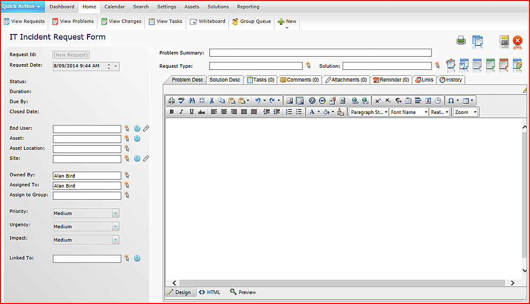Switch to the Solution Desc tab
Viewport: 530px width, 304px height.
point(225,80)
